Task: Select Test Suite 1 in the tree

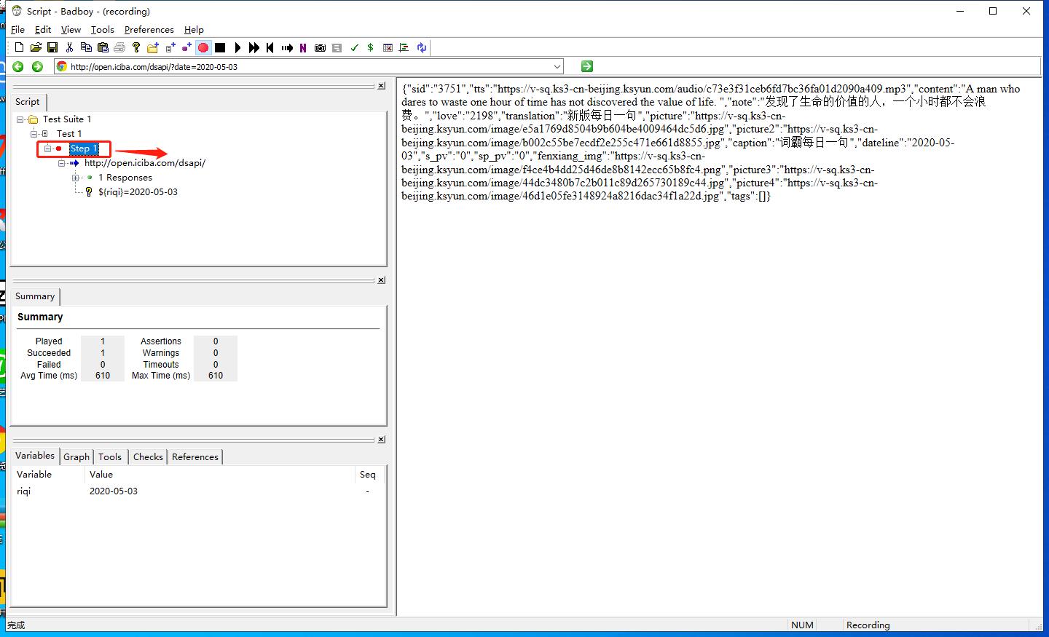Action: [x=67, y=119]
